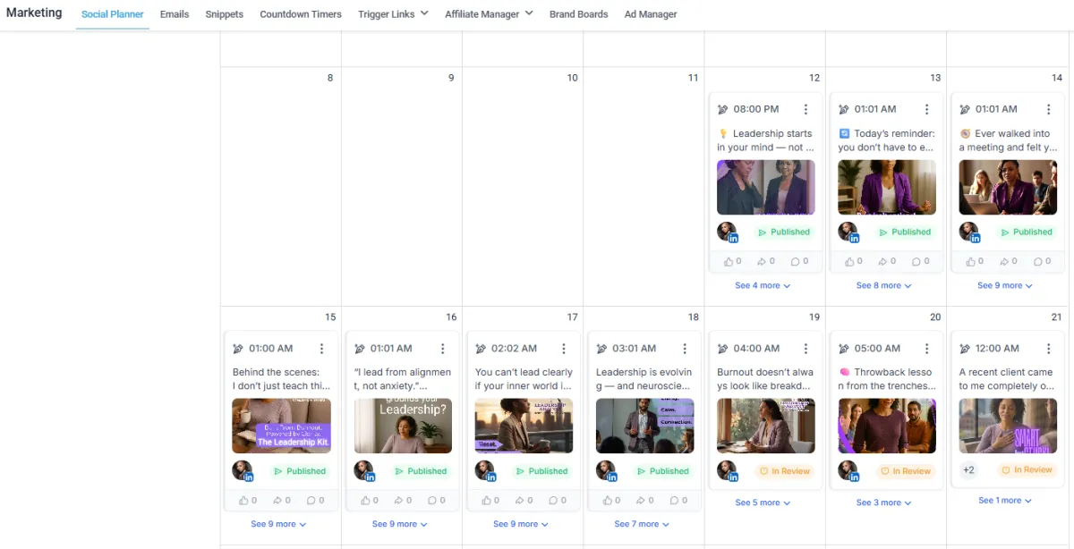Open three-dot menu on day 14 post

1048,109
